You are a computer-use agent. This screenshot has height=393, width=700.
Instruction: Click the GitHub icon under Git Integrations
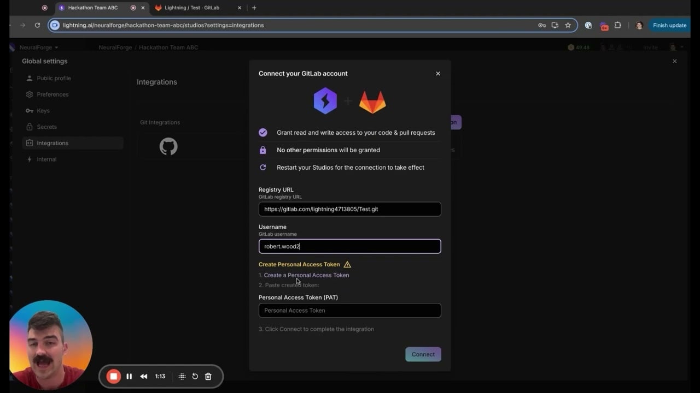tap(168, 146)
